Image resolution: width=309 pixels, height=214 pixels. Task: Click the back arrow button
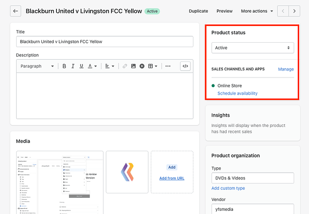tap(16, 11)
